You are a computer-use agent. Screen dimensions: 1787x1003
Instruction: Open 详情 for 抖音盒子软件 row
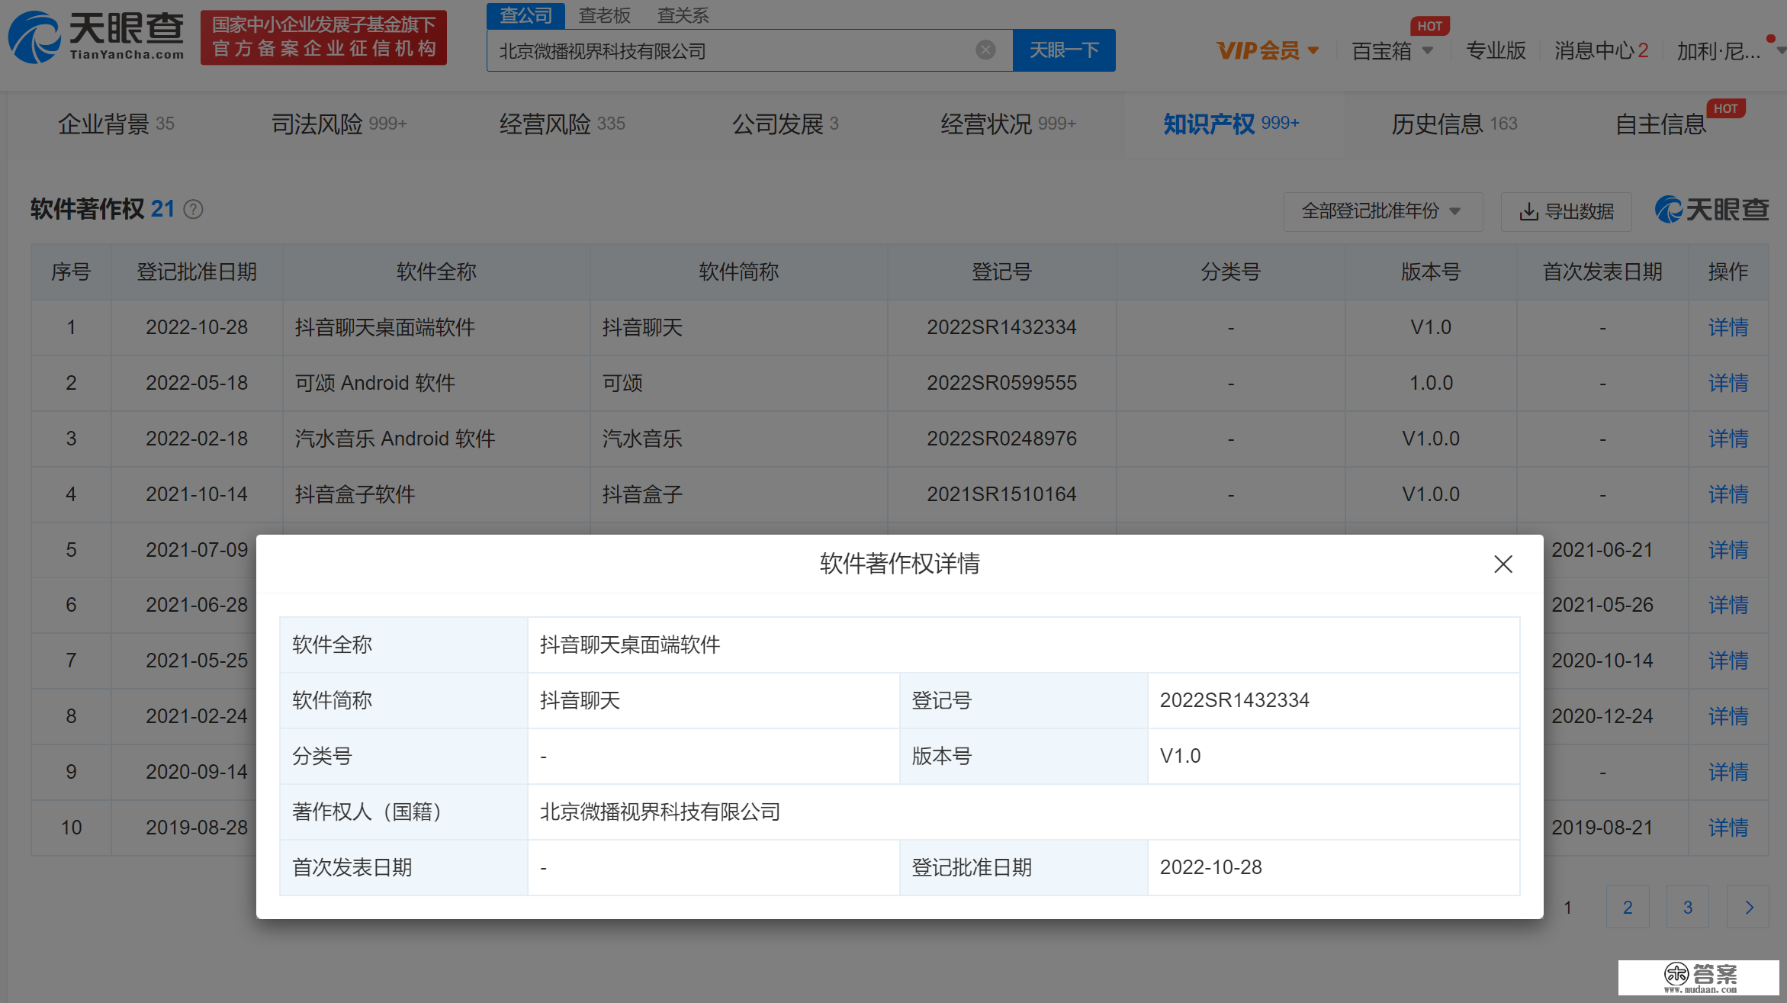point(1728,494)
